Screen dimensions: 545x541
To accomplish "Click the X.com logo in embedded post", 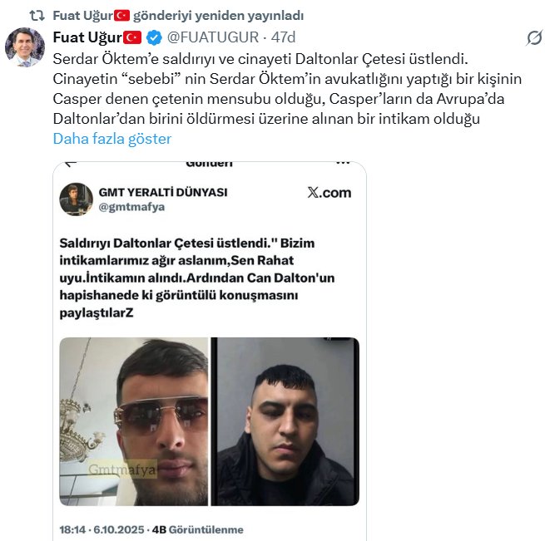I will pos(329,192).
